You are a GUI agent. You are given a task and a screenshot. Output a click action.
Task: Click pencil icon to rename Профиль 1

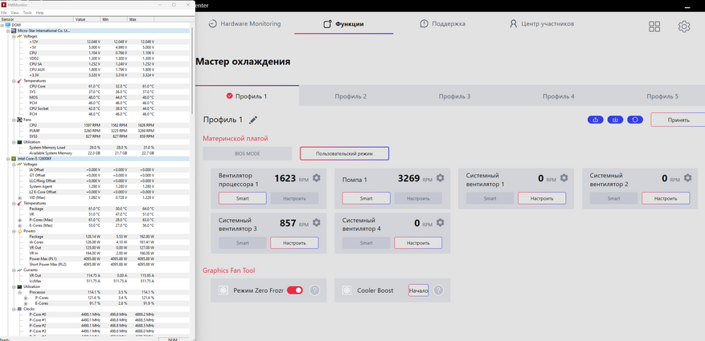tap(253, 120)
